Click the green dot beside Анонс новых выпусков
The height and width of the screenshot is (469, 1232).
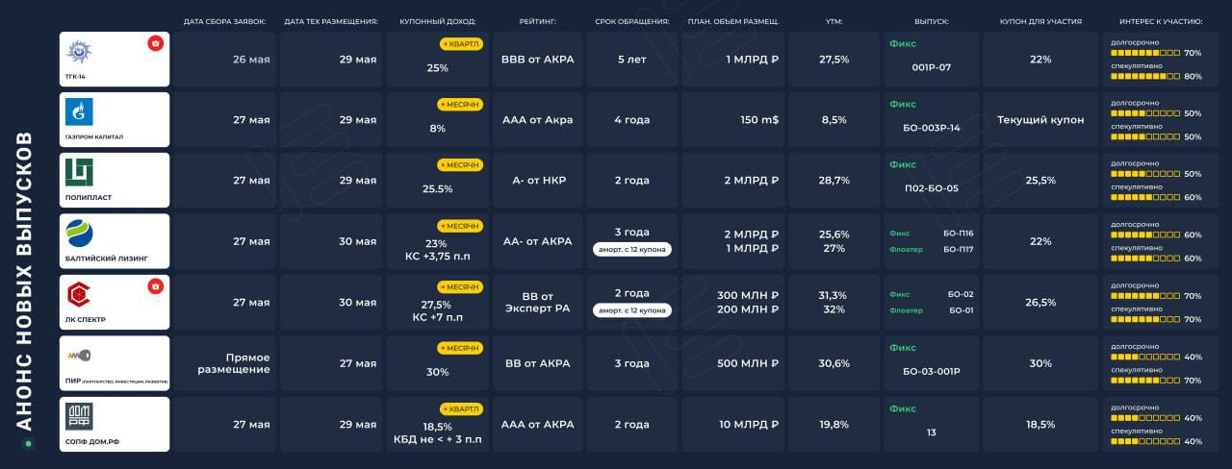point(28,443)
